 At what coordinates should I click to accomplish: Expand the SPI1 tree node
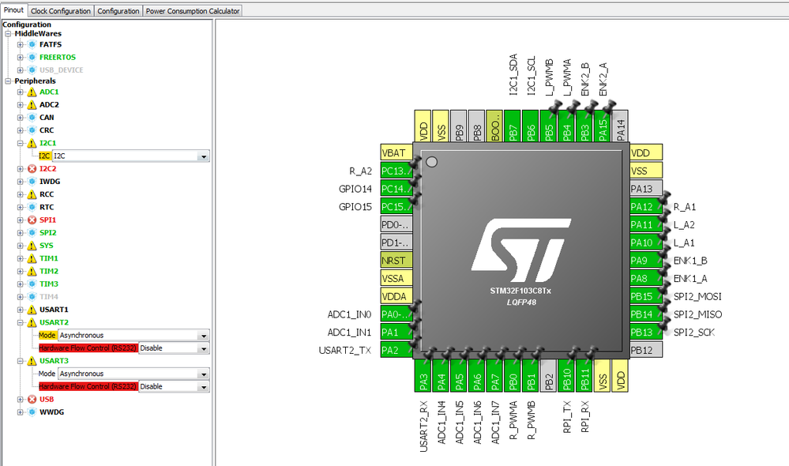pos(20,220)
